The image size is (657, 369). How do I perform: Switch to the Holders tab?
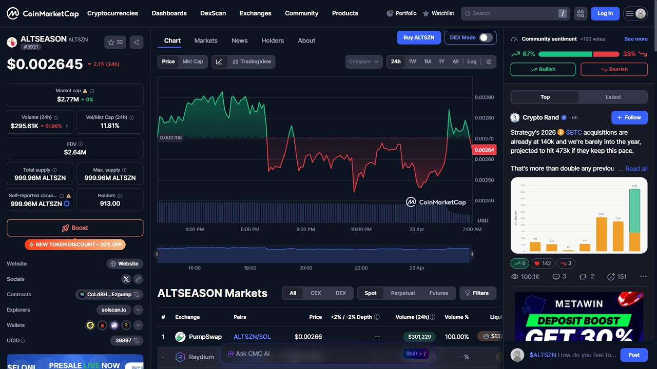[x=273, y=40]
